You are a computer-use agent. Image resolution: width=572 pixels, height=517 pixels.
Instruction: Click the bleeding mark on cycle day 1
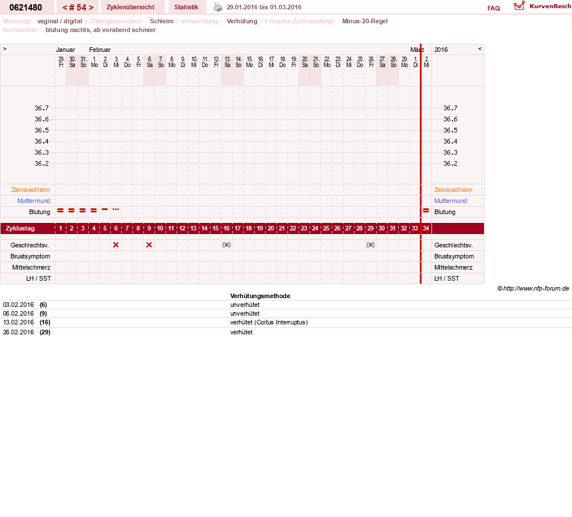pyautogui.click(x=61, y=210)
